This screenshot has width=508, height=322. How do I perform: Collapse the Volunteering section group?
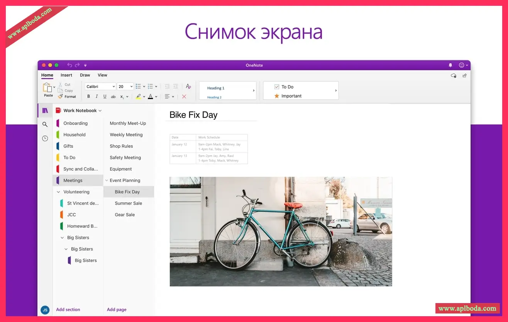(x=58, y=192)
